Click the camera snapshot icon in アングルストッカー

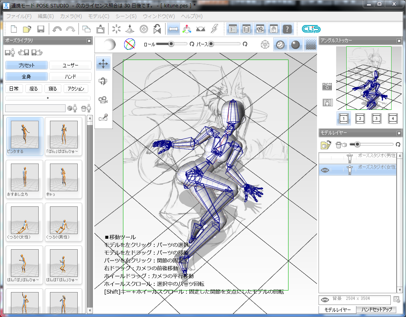click(x=327, y=86)
